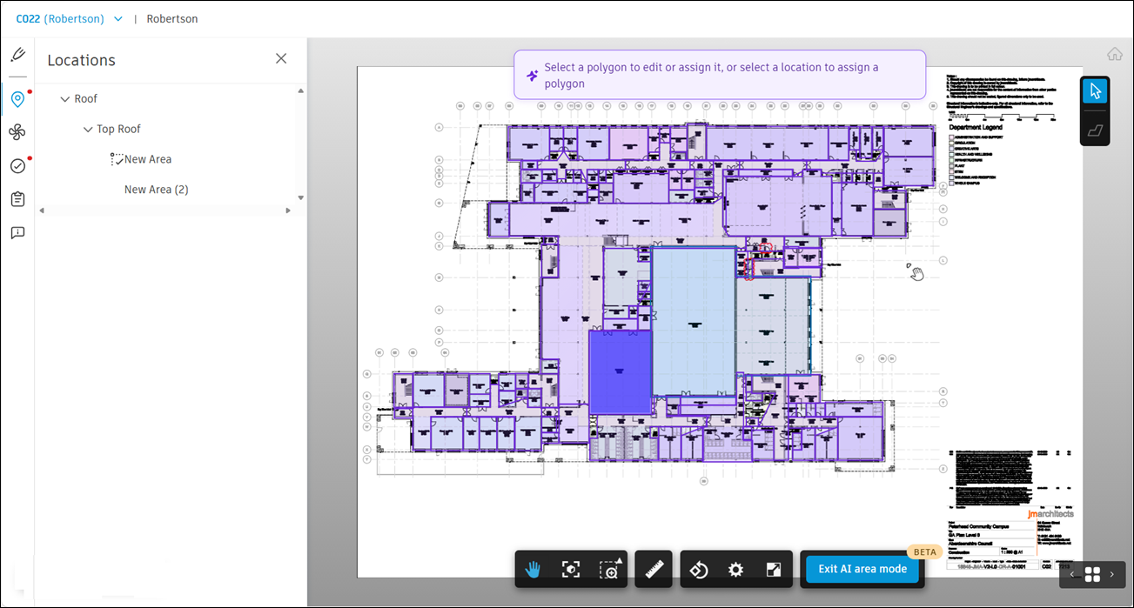The height and width of the screenshot is (608, 1134).
Task: Click the up arrow of Locations scrollbar
Action: [301, 90]
